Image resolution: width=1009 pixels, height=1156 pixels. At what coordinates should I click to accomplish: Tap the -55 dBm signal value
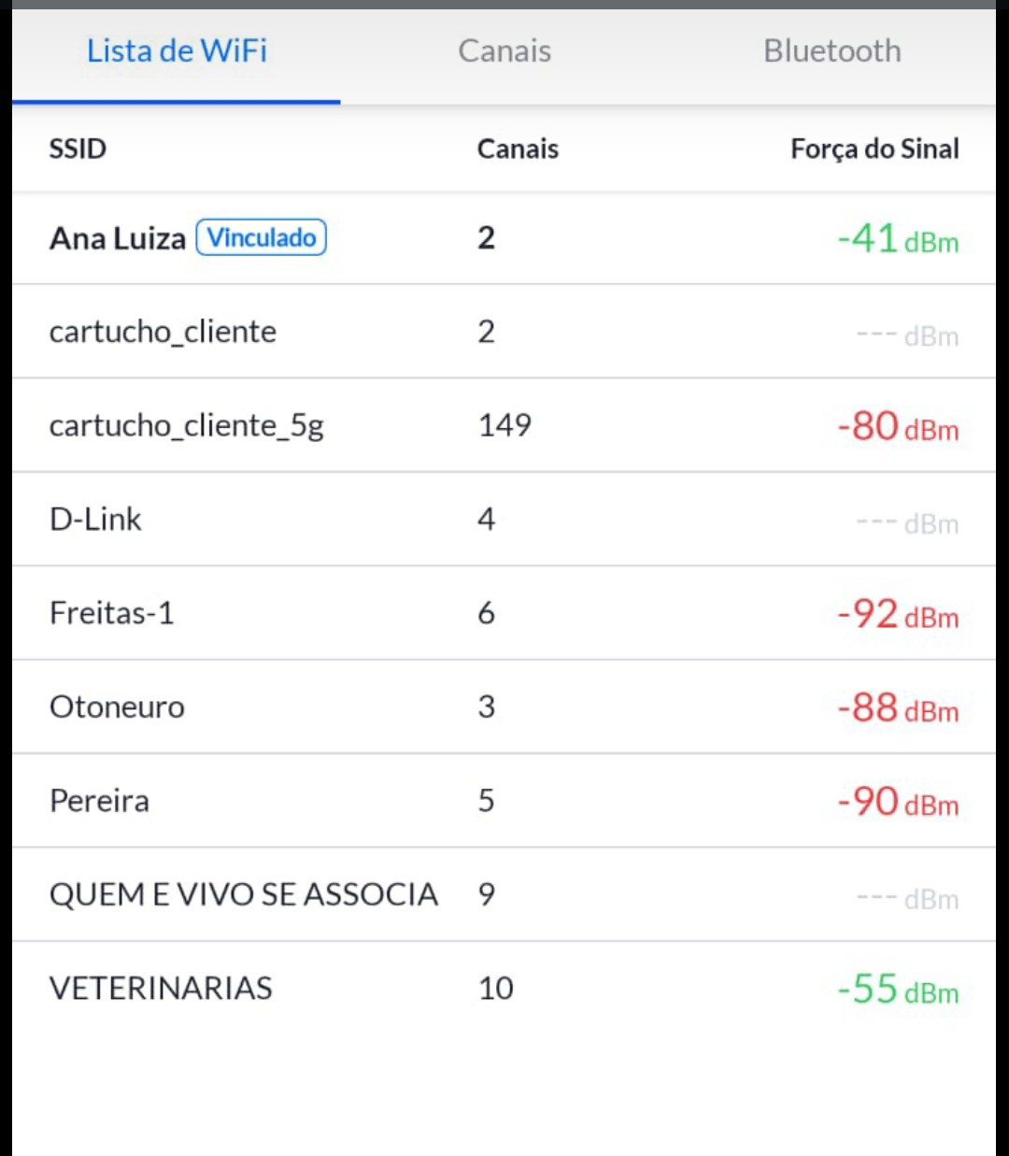click(898, 990)
